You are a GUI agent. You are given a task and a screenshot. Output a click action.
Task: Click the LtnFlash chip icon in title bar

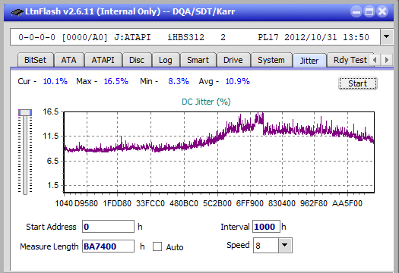(17, 11)
